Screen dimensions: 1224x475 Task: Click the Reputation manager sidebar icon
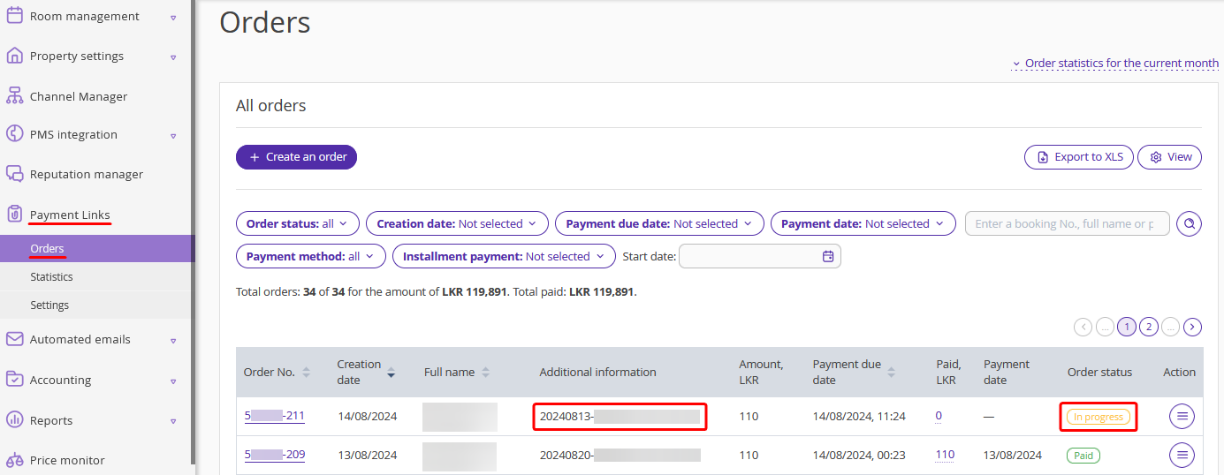(14, 174)
